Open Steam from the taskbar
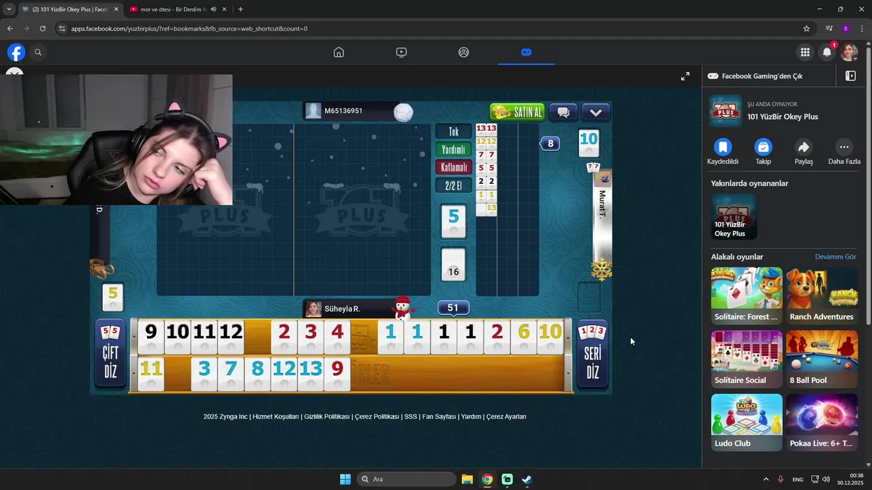 point(527,479)
